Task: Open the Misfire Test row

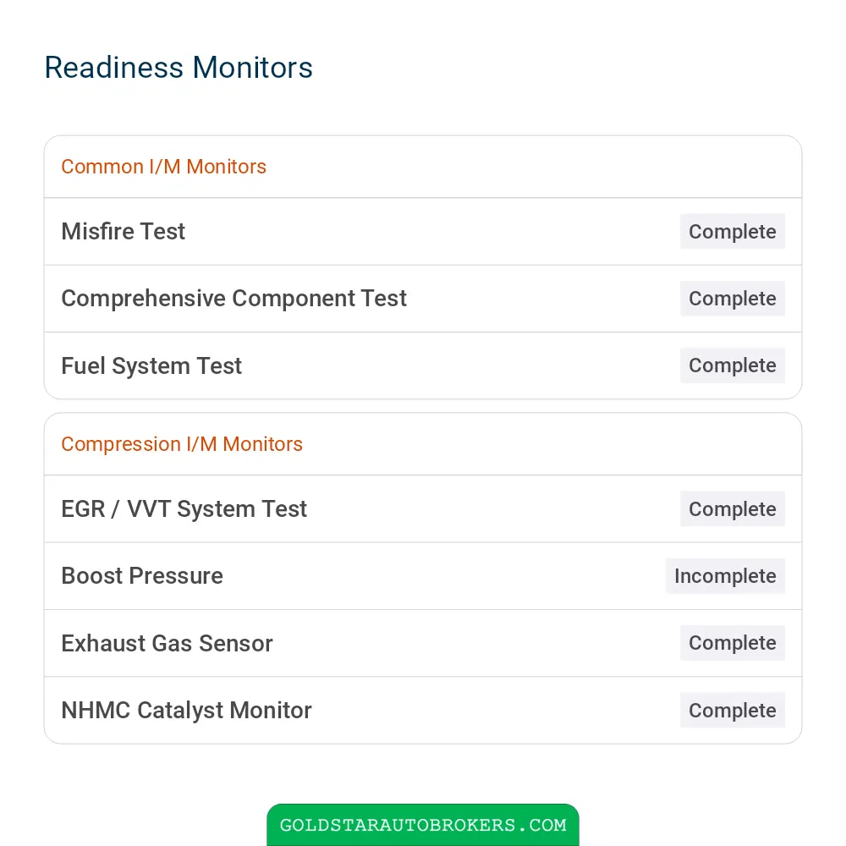Action: coord(423,232)
